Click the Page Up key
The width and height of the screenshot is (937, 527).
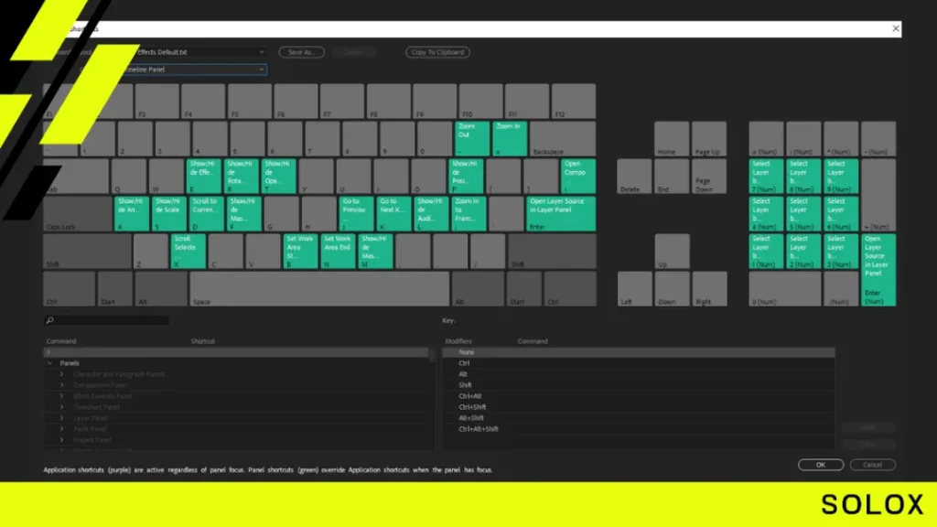click(x=709, y=139)
